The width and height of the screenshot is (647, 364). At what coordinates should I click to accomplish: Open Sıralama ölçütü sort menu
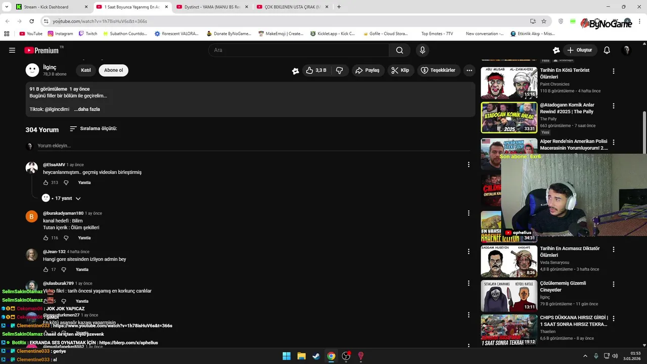pyautogui.click(x=93, y=128)
